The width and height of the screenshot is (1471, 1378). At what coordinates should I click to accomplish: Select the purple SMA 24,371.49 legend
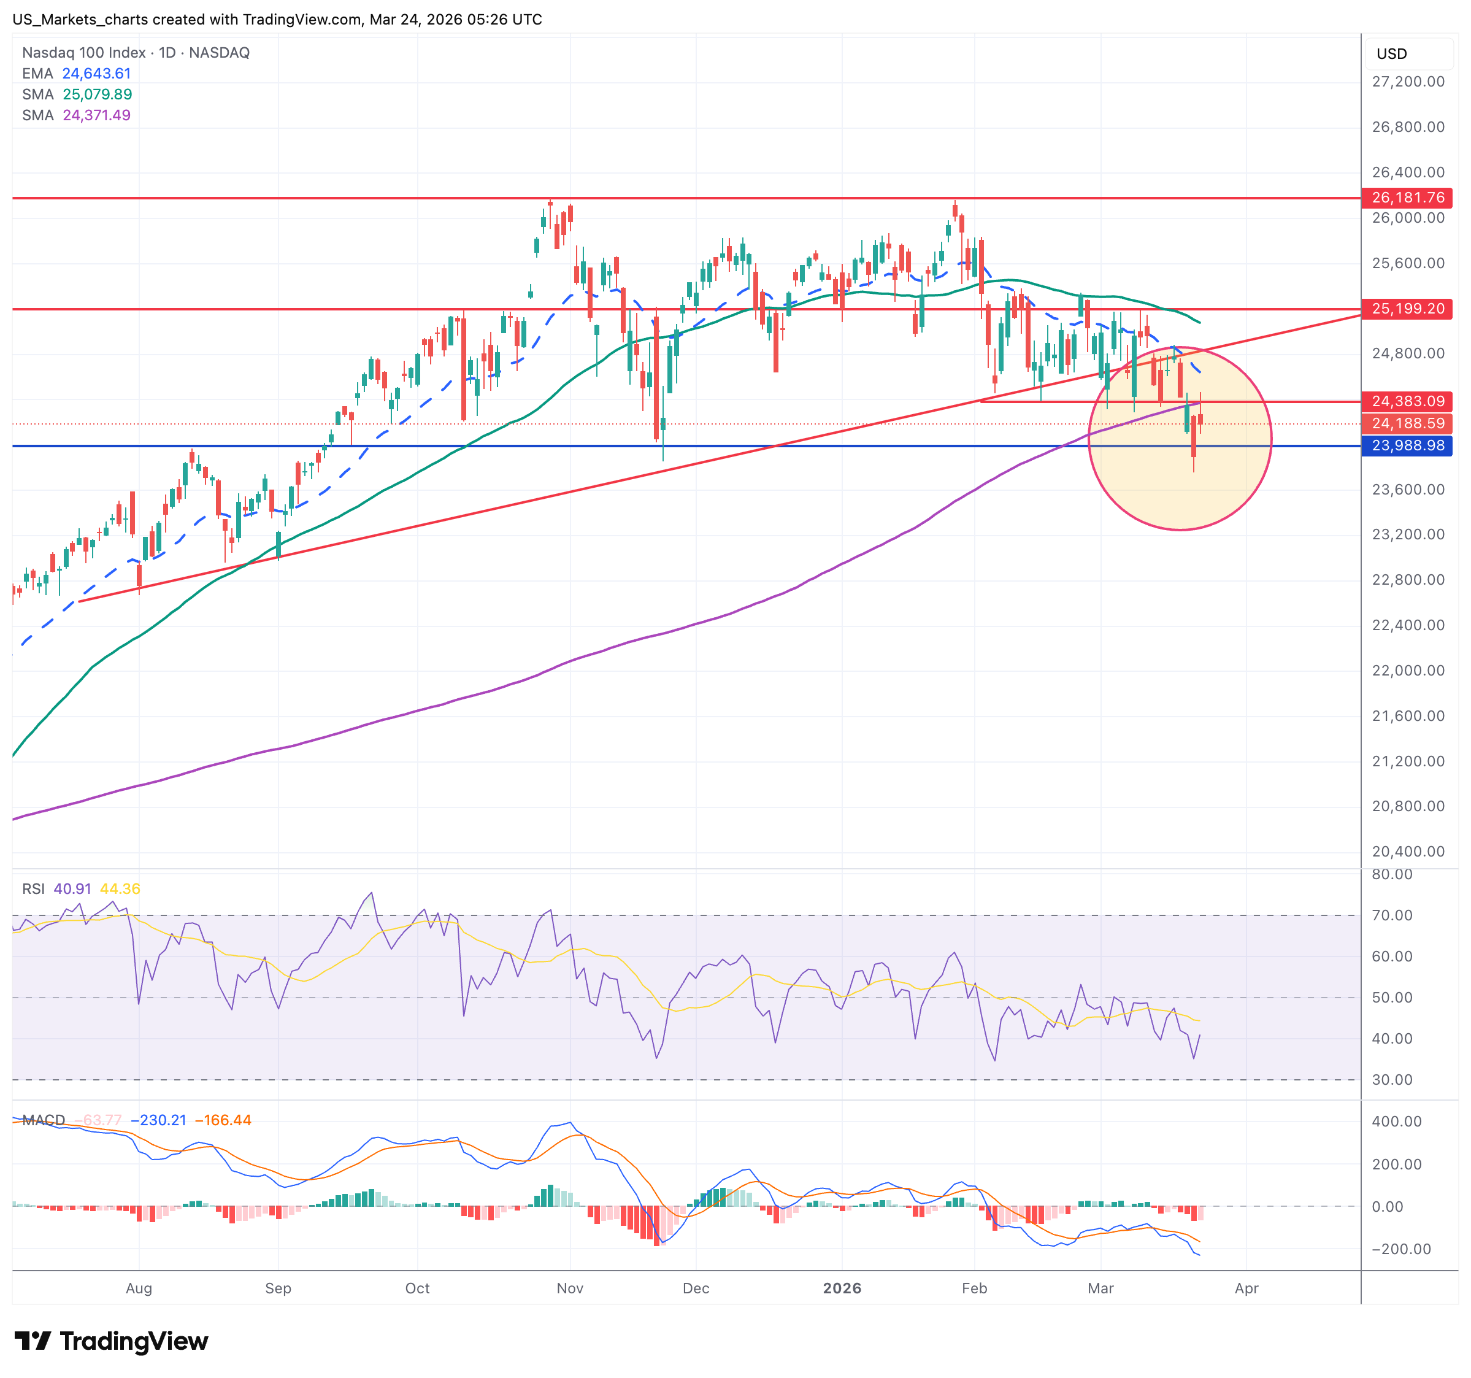point(76,115)
